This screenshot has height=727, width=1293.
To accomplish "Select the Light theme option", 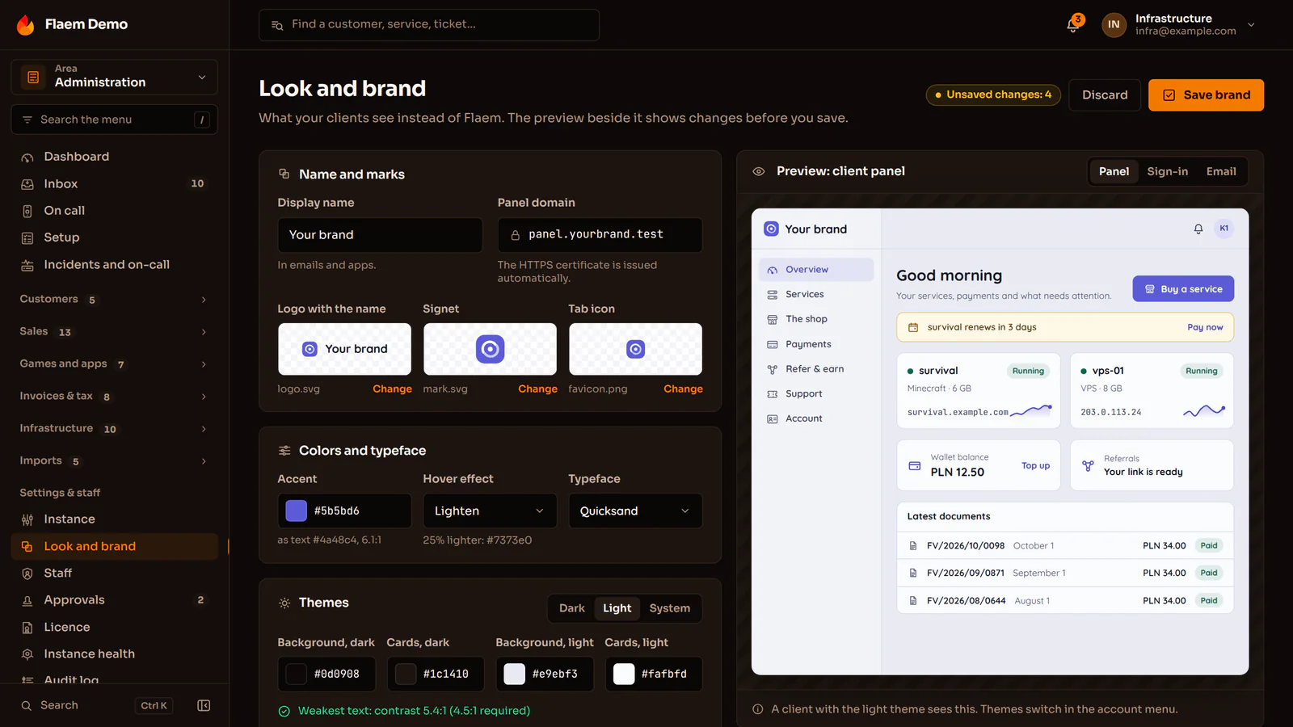I will 617,608.
